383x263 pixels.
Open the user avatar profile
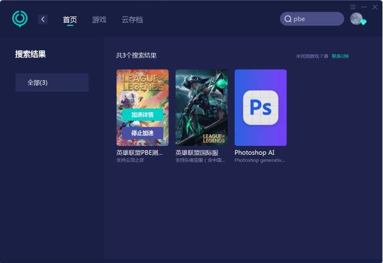click(x=356, y=19)
